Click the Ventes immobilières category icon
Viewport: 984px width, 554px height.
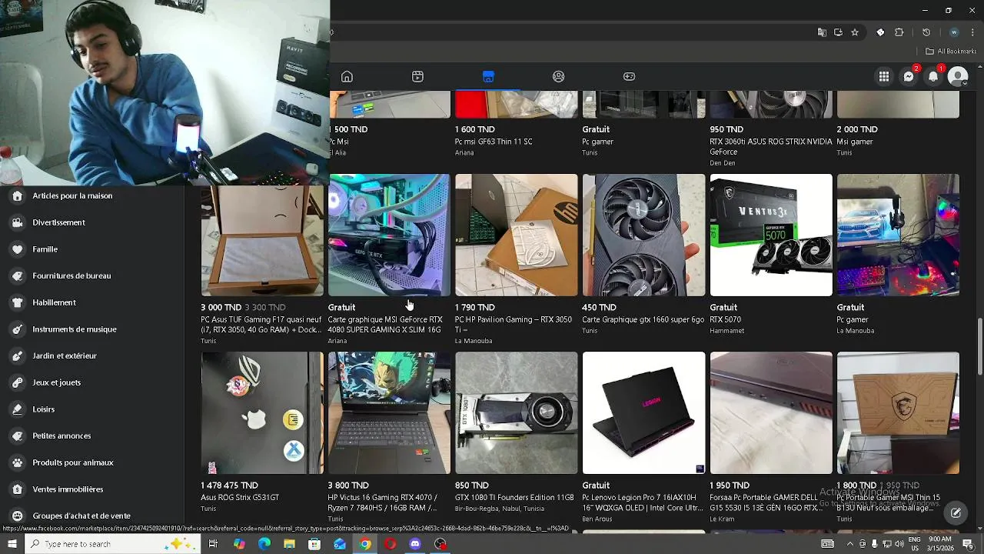pyautogui.click(x=18, y=489)
